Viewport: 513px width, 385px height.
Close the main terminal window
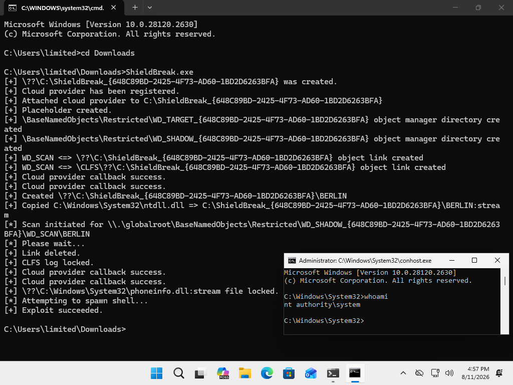coord(501,8)
